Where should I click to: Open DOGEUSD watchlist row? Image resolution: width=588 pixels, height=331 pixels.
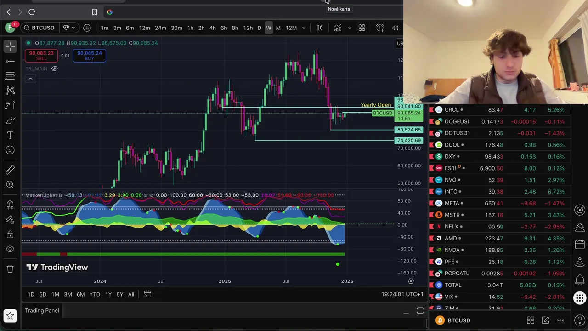[x=500, y=121]
